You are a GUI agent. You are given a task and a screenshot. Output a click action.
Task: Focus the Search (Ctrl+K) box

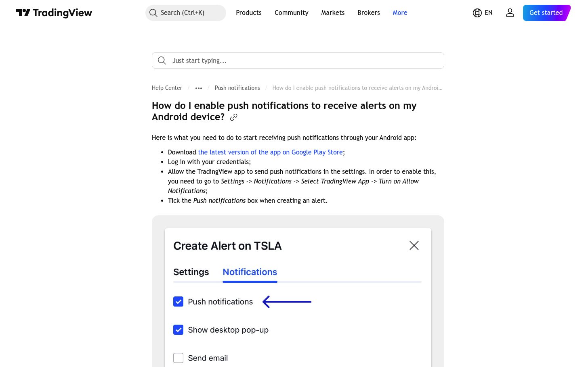click(186, 13)
